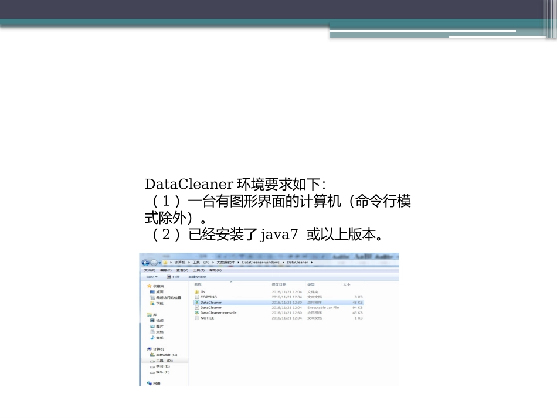The width and height of the screenshot is (557, 418).
Task: Click the Back arrow in the Explorer window
Action: click(x=145, y=263)
